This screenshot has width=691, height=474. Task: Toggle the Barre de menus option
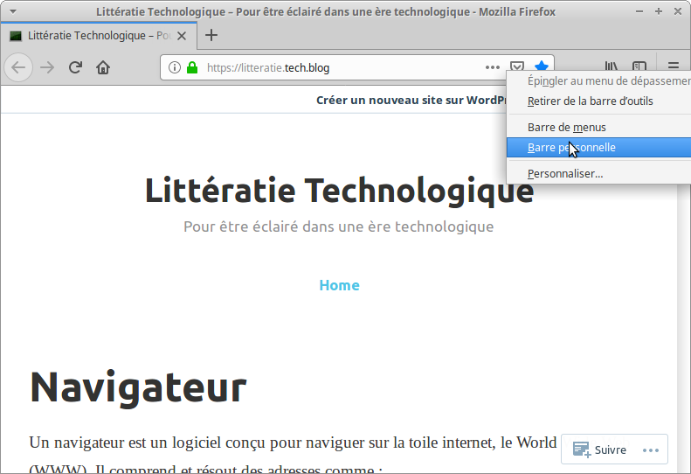(x=567, y=128)
